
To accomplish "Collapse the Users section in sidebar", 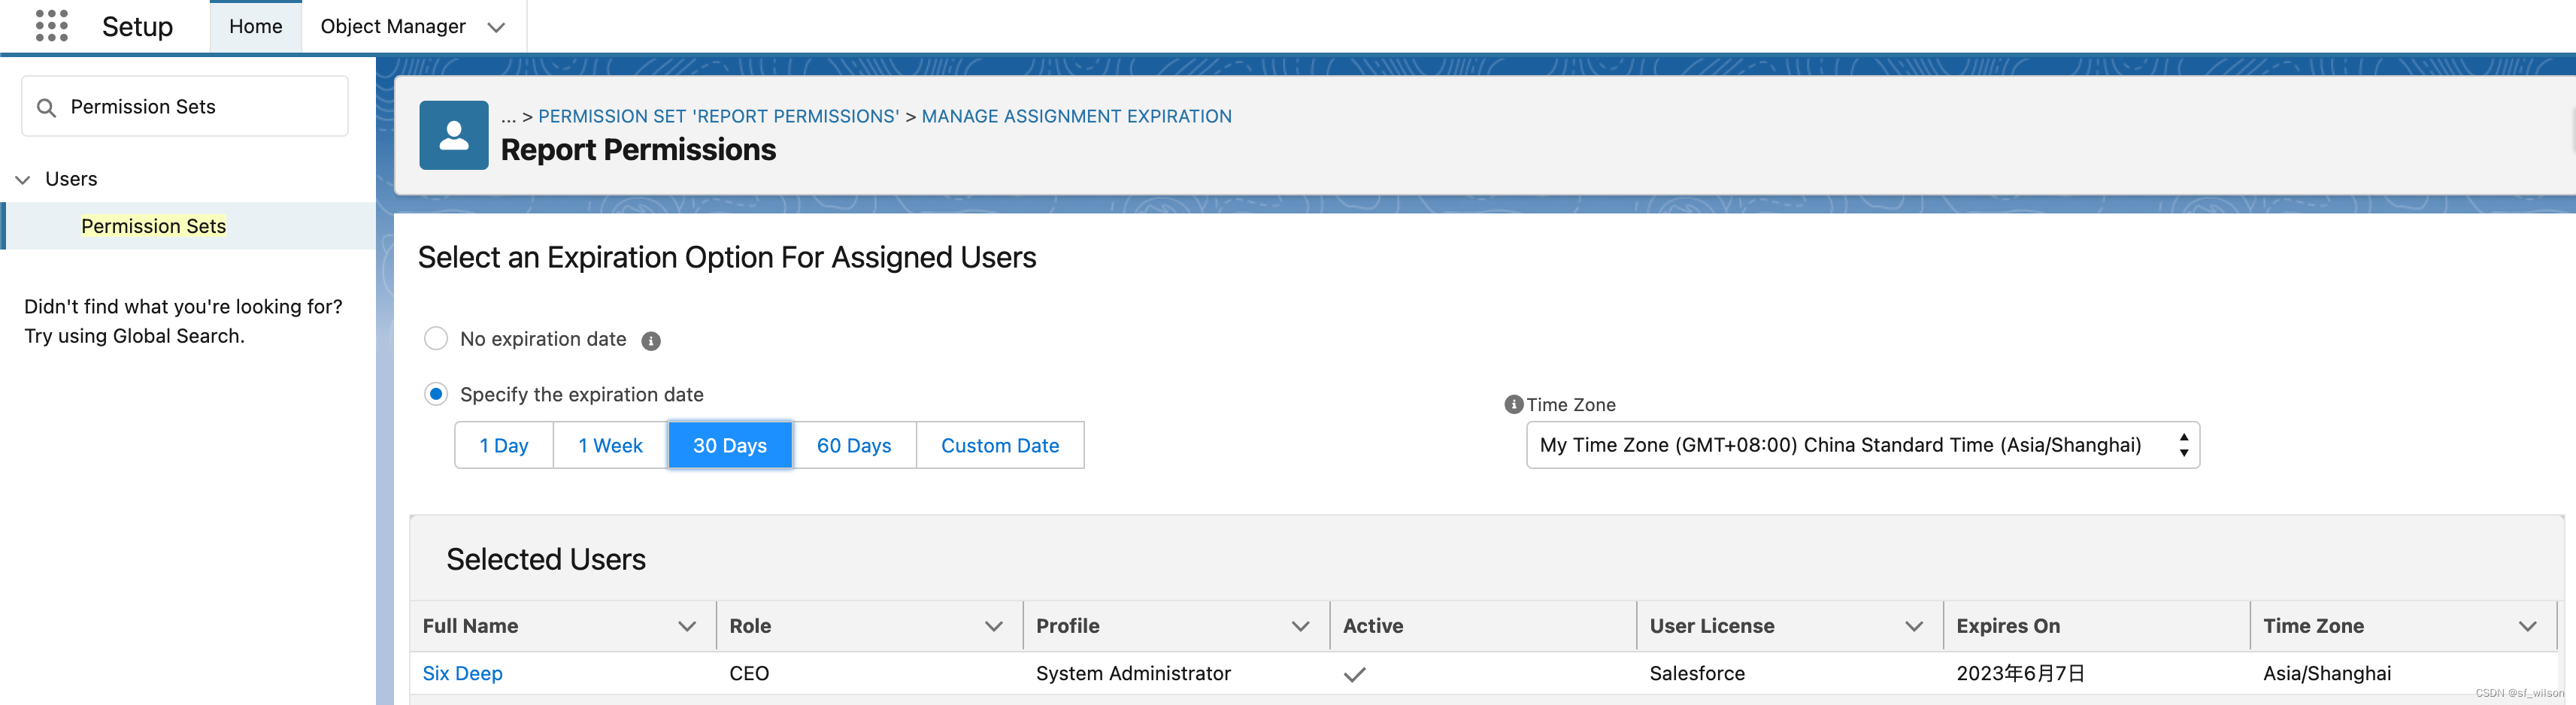I will [x=23, y=180].
